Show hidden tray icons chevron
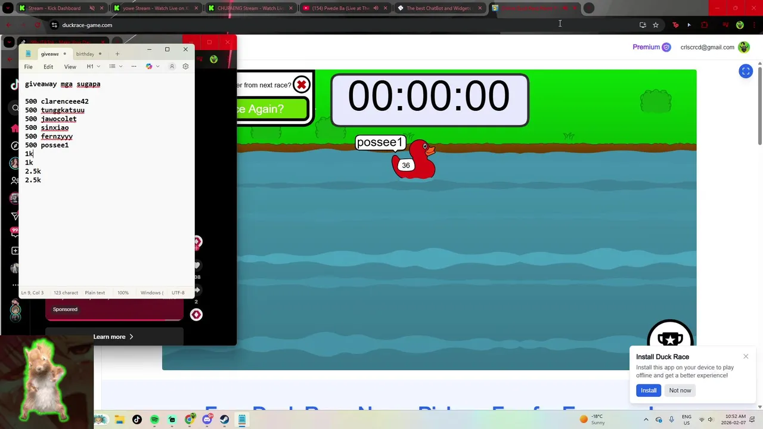Screen dimensions: 763x429 646,419
